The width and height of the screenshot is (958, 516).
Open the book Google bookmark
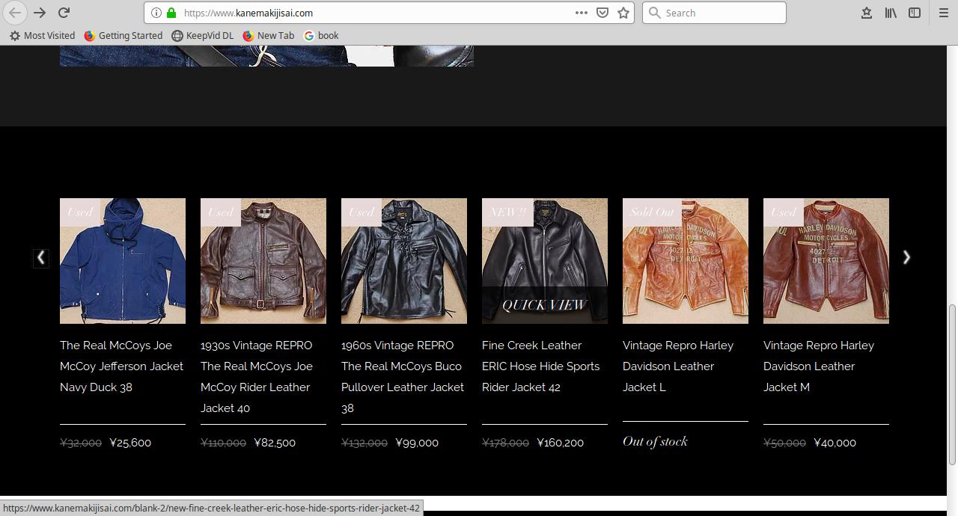(x=321, y=35)
